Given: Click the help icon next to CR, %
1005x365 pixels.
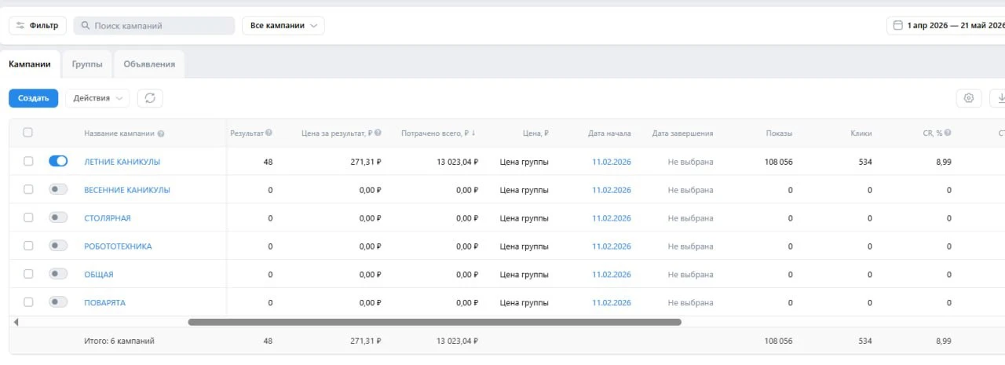Looking at the screenshot, I should [x=948, y=133].
